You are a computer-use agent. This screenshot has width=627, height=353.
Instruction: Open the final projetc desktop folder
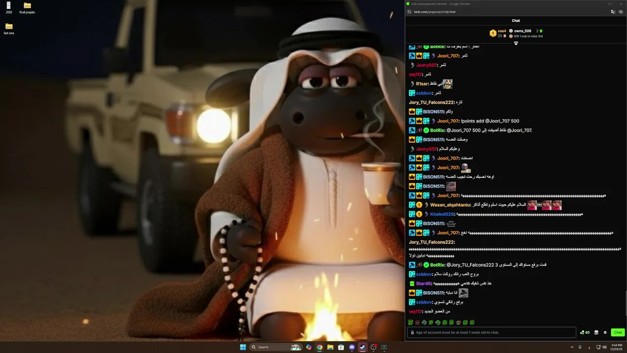(x=27, y=7)
